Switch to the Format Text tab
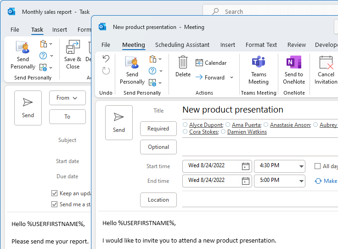 point(261,45)
